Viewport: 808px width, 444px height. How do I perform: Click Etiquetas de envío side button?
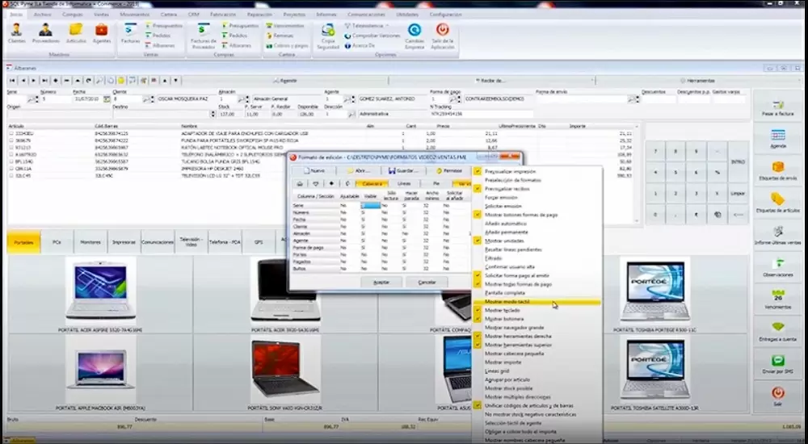tap(778, 171)
